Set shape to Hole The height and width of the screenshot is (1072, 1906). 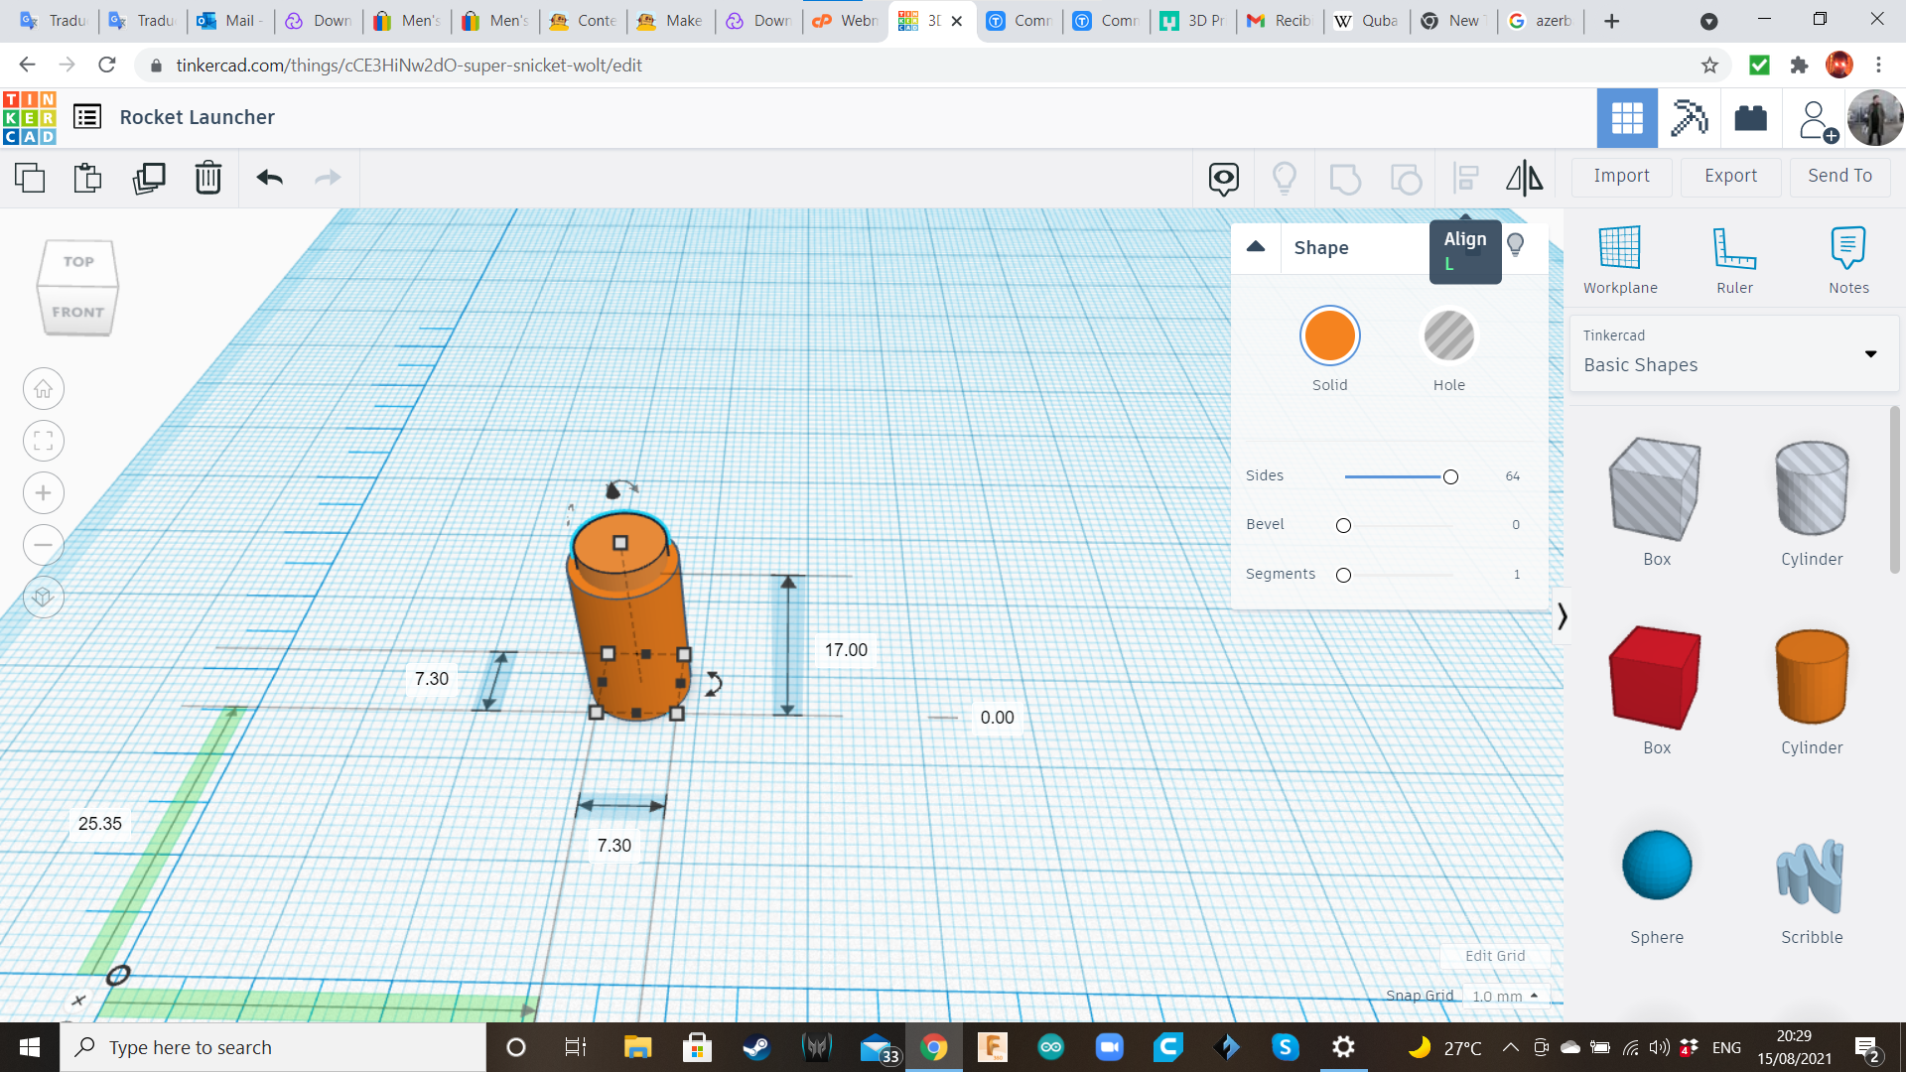1448,336
